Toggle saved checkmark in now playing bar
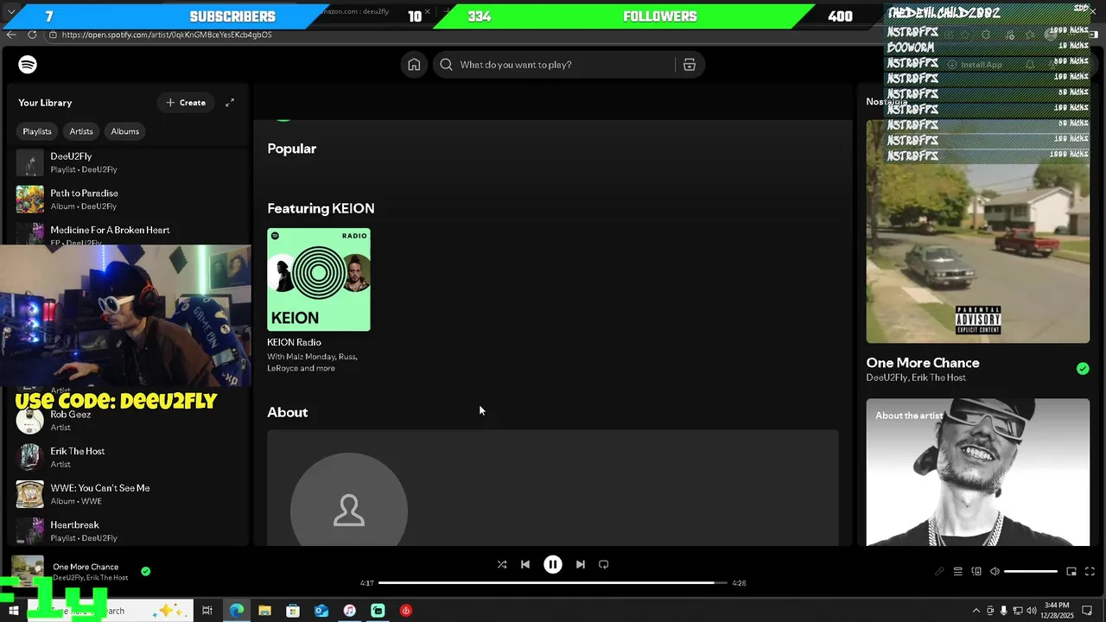1106x622 pixels. click(145, 571)
